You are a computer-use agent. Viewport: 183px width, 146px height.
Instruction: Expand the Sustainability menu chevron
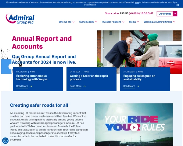[96, 22]
